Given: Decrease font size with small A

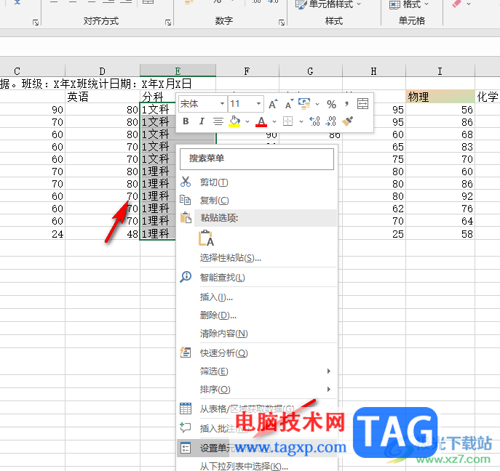Looking at the screenshot, I should tap(289, 104).
